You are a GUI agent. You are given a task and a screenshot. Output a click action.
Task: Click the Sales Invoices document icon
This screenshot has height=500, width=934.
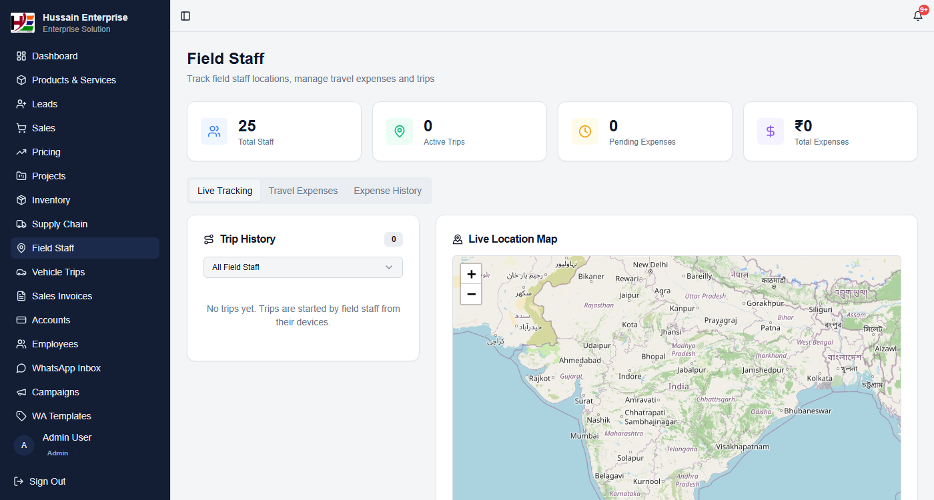(21, 296)
